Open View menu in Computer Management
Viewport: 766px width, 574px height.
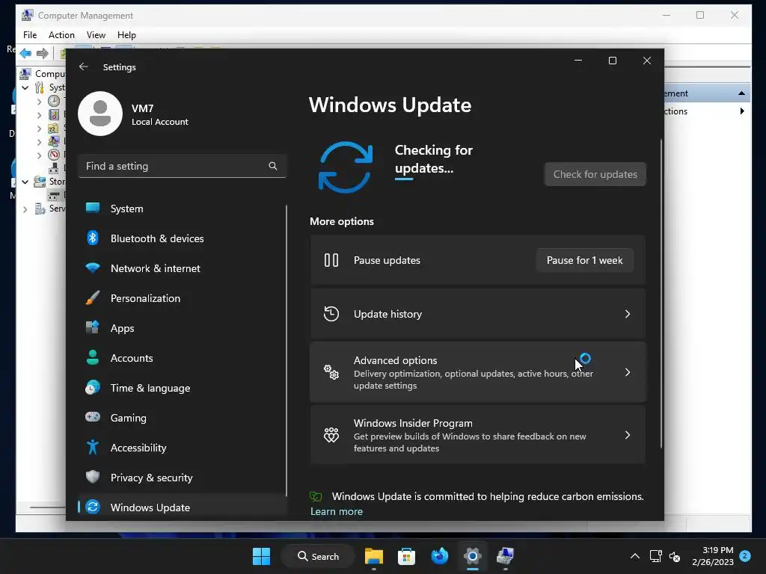pyautogui.click(x=96, y=35)
